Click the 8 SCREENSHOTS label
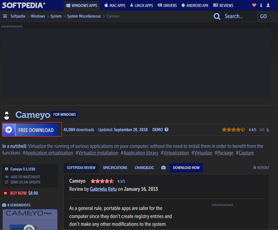 pos(19,205)
